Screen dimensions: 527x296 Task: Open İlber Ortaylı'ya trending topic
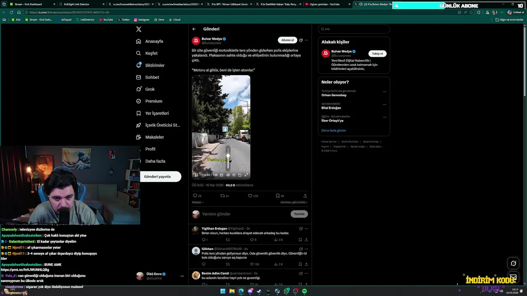coord(332,121)
